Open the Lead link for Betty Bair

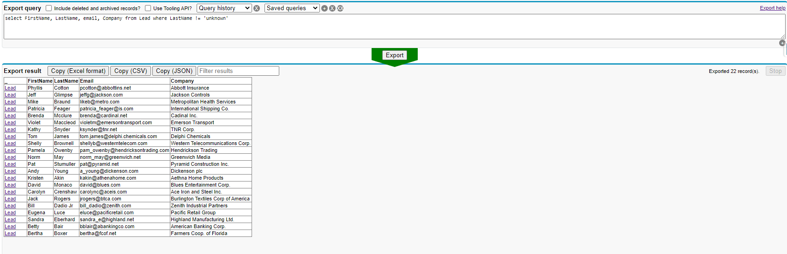click(x=10, y=227)
